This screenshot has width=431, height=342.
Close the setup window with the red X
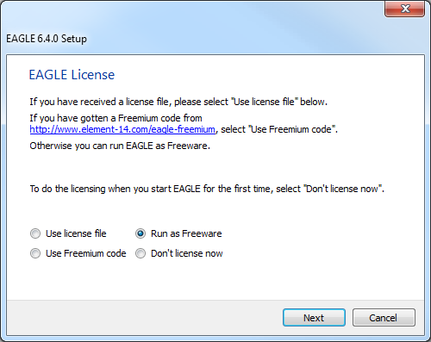point(405,9)
